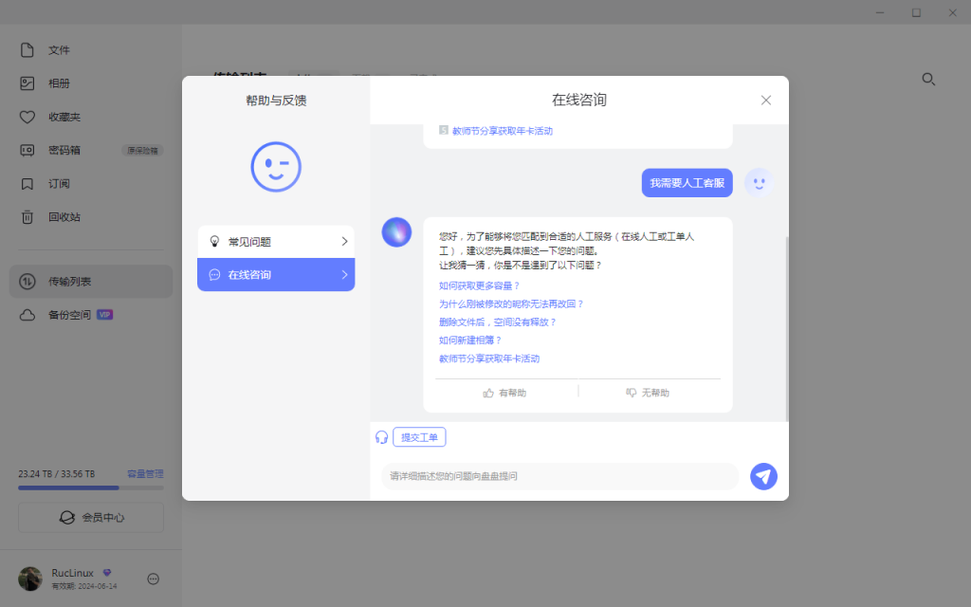Image resolution: width=971 pixels, height=607 pixels.
Task: Close the online consultation dialog
Action: tap(766, 101)
